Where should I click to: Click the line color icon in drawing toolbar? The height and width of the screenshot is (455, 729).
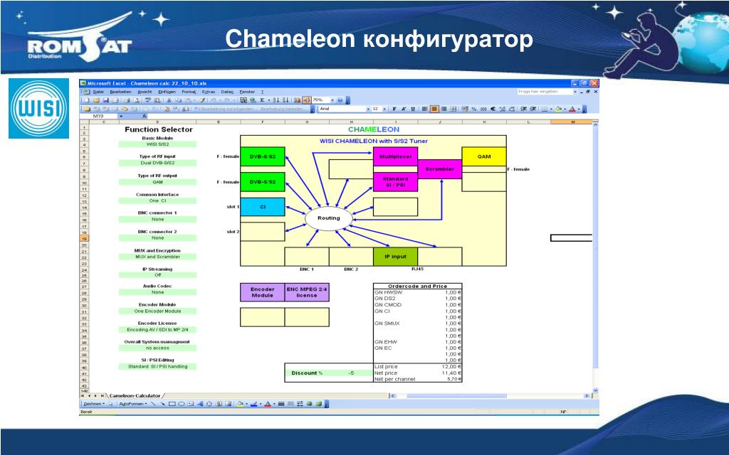tap(254, 404)
